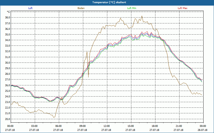
Task: Click the Luft Min legend label
Action: [132, 8]
